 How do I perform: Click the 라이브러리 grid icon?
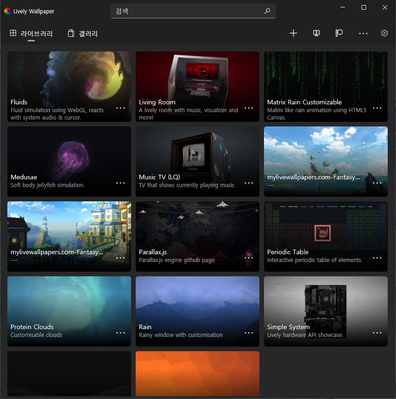pos(13,33)
